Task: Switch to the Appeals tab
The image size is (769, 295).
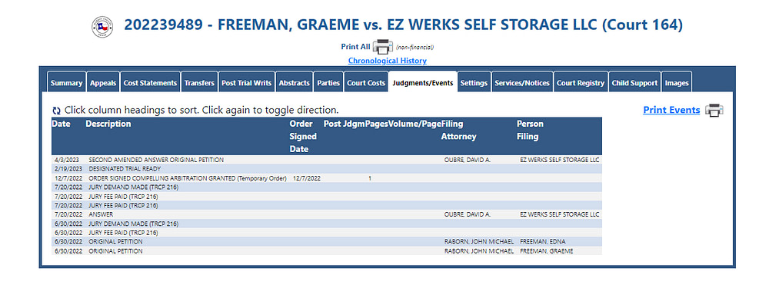Action: 103,83
